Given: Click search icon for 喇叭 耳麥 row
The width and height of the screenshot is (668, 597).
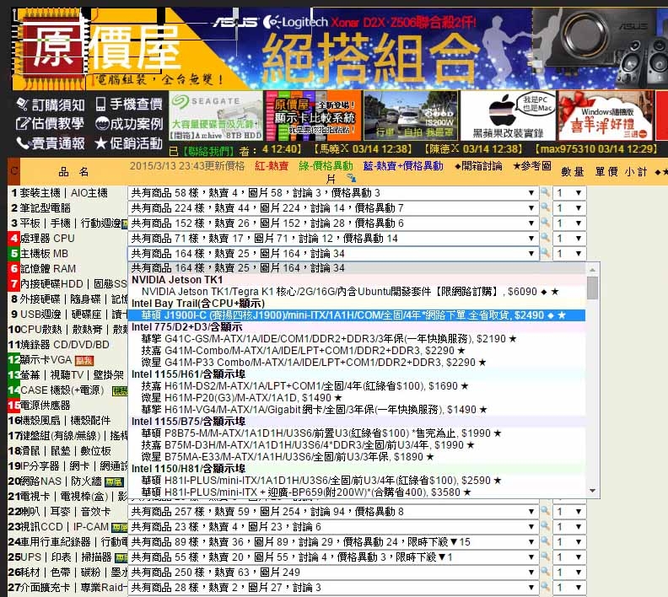Looking at the screenshot, I should [x=546, y=511].
